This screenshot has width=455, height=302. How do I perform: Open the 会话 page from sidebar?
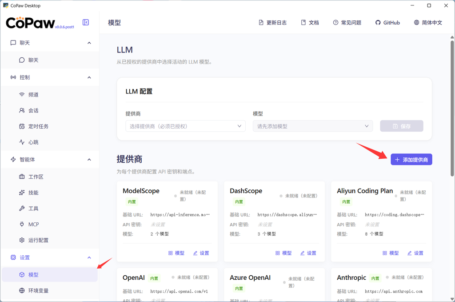pyautogui.click(x=50, y=110)
